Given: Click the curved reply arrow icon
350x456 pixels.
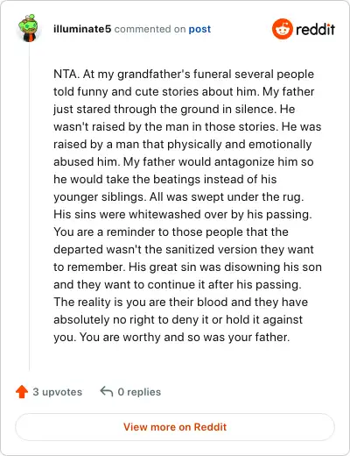Looking at the screenshot, I should (107, 391).
